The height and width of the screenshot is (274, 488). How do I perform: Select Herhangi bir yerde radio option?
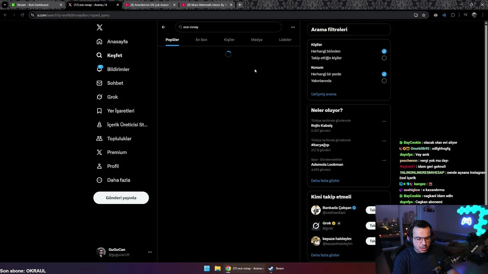pos(384,74)
